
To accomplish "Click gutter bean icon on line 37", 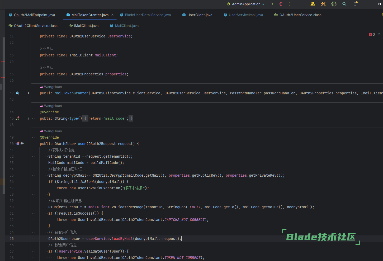I will coord(17,93).
